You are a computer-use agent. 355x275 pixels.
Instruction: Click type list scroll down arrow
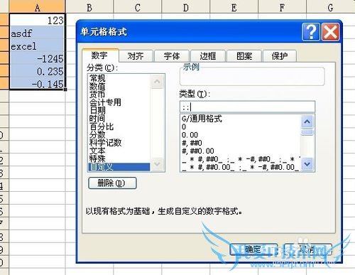[x=307, y=164]
